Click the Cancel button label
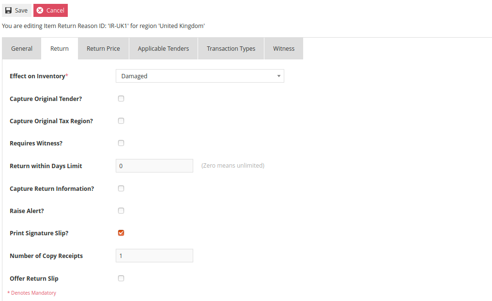Screen dimensions: 492x301 point(55,10)
